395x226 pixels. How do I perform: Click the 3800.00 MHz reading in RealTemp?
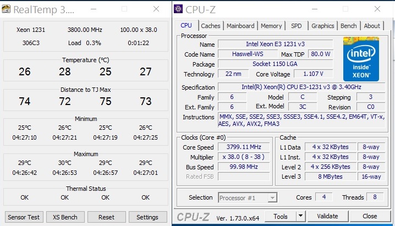point(85,30)
